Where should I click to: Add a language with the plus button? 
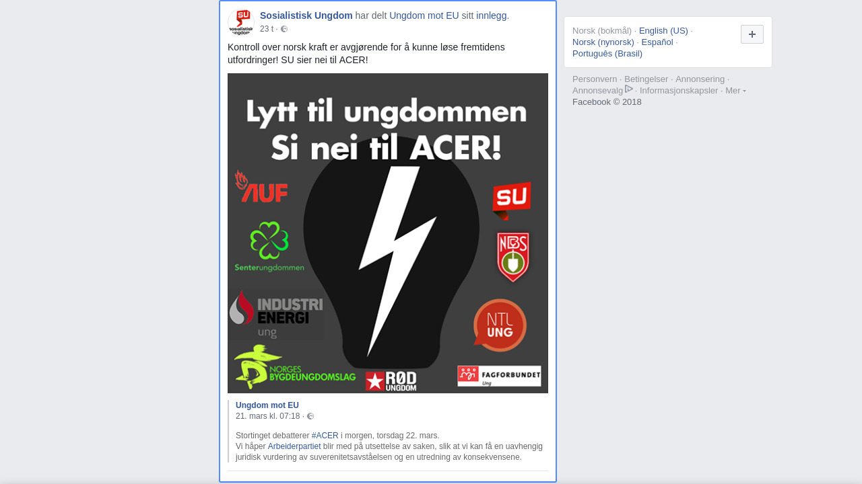752,34
